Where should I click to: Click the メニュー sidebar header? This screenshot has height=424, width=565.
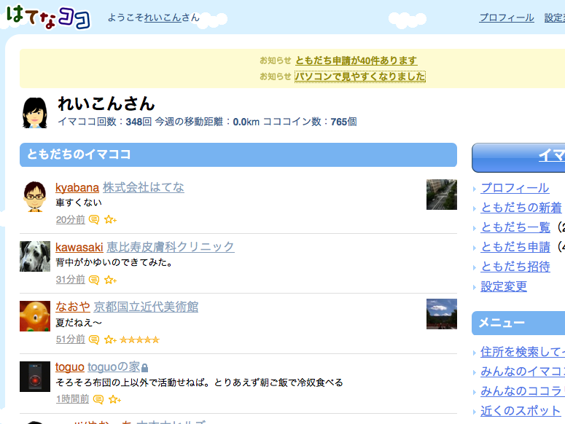pos(518,323)
